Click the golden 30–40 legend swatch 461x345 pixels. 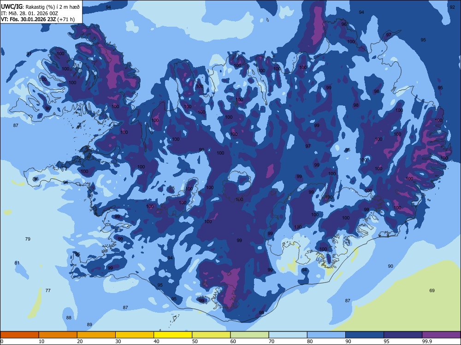point(135,335)
